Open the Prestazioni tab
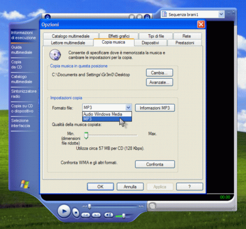Screen dimensions: 246x229 [x=184, y=43]
